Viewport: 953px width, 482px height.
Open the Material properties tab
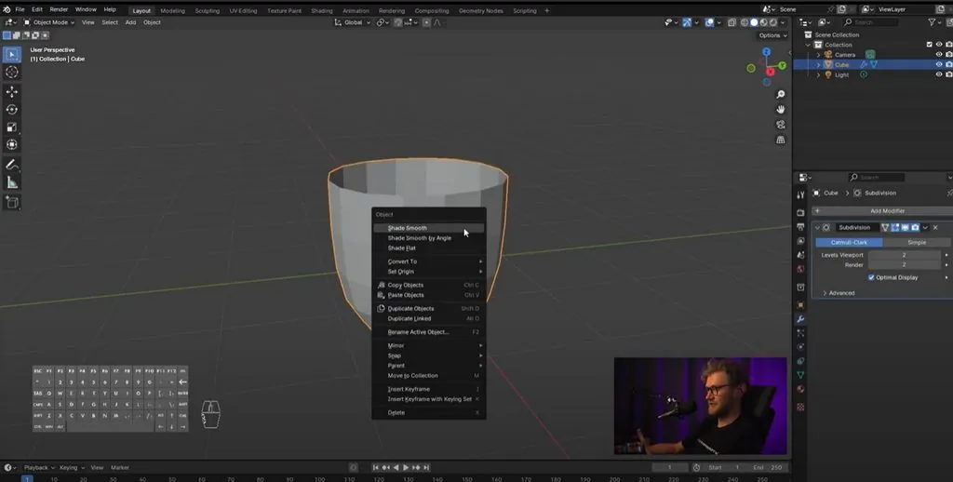tap(800, 389)
